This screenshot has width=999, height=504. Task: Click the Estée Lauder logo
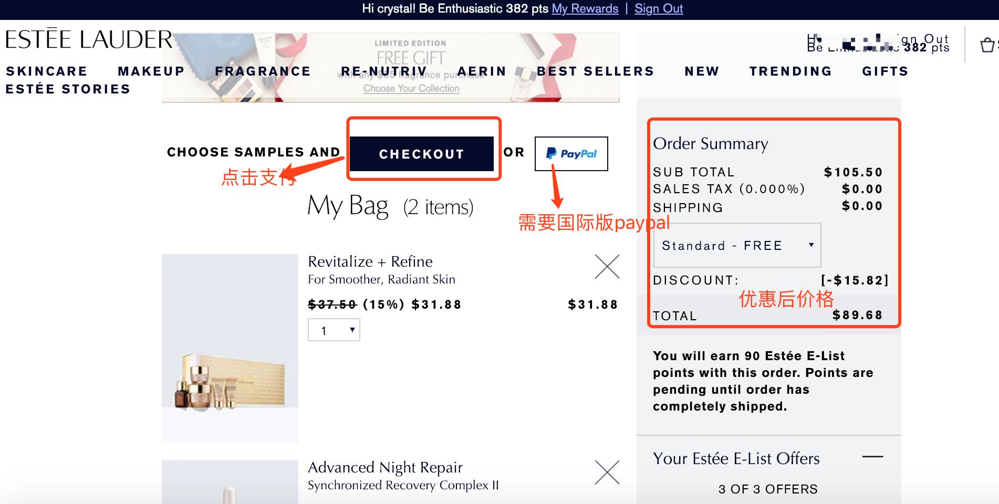point(89,40)
